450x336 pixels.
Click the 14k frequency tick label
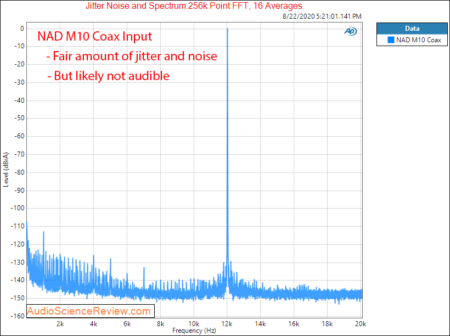[260, 324]
